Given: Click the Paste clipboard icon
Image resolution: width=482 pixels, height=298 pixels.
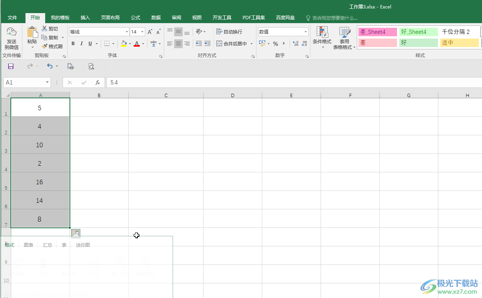Looking at the screenshot, I should (32, 32).
